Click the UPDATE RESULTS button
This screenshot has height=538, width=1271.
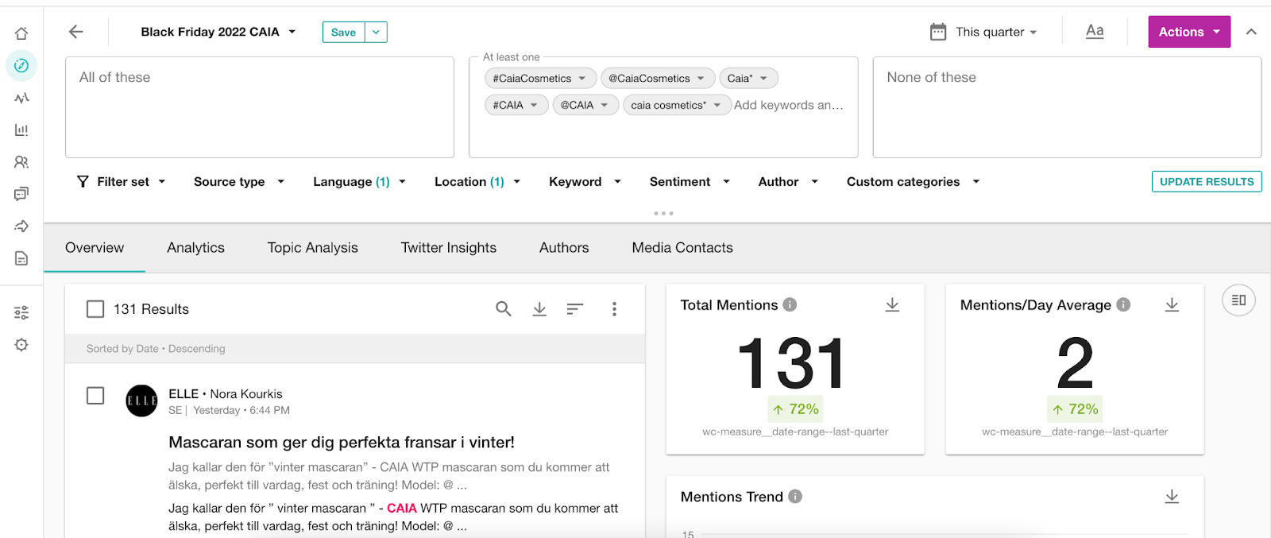click(1207, 181)
